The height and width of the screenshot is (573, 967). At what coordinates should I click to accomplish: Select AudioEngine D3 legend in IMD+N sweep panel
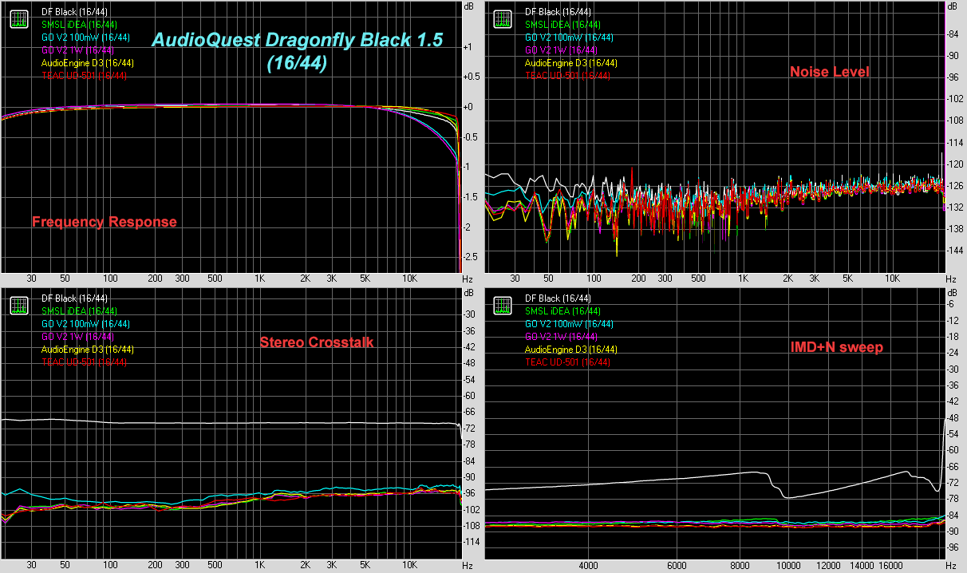coord(570,350)
